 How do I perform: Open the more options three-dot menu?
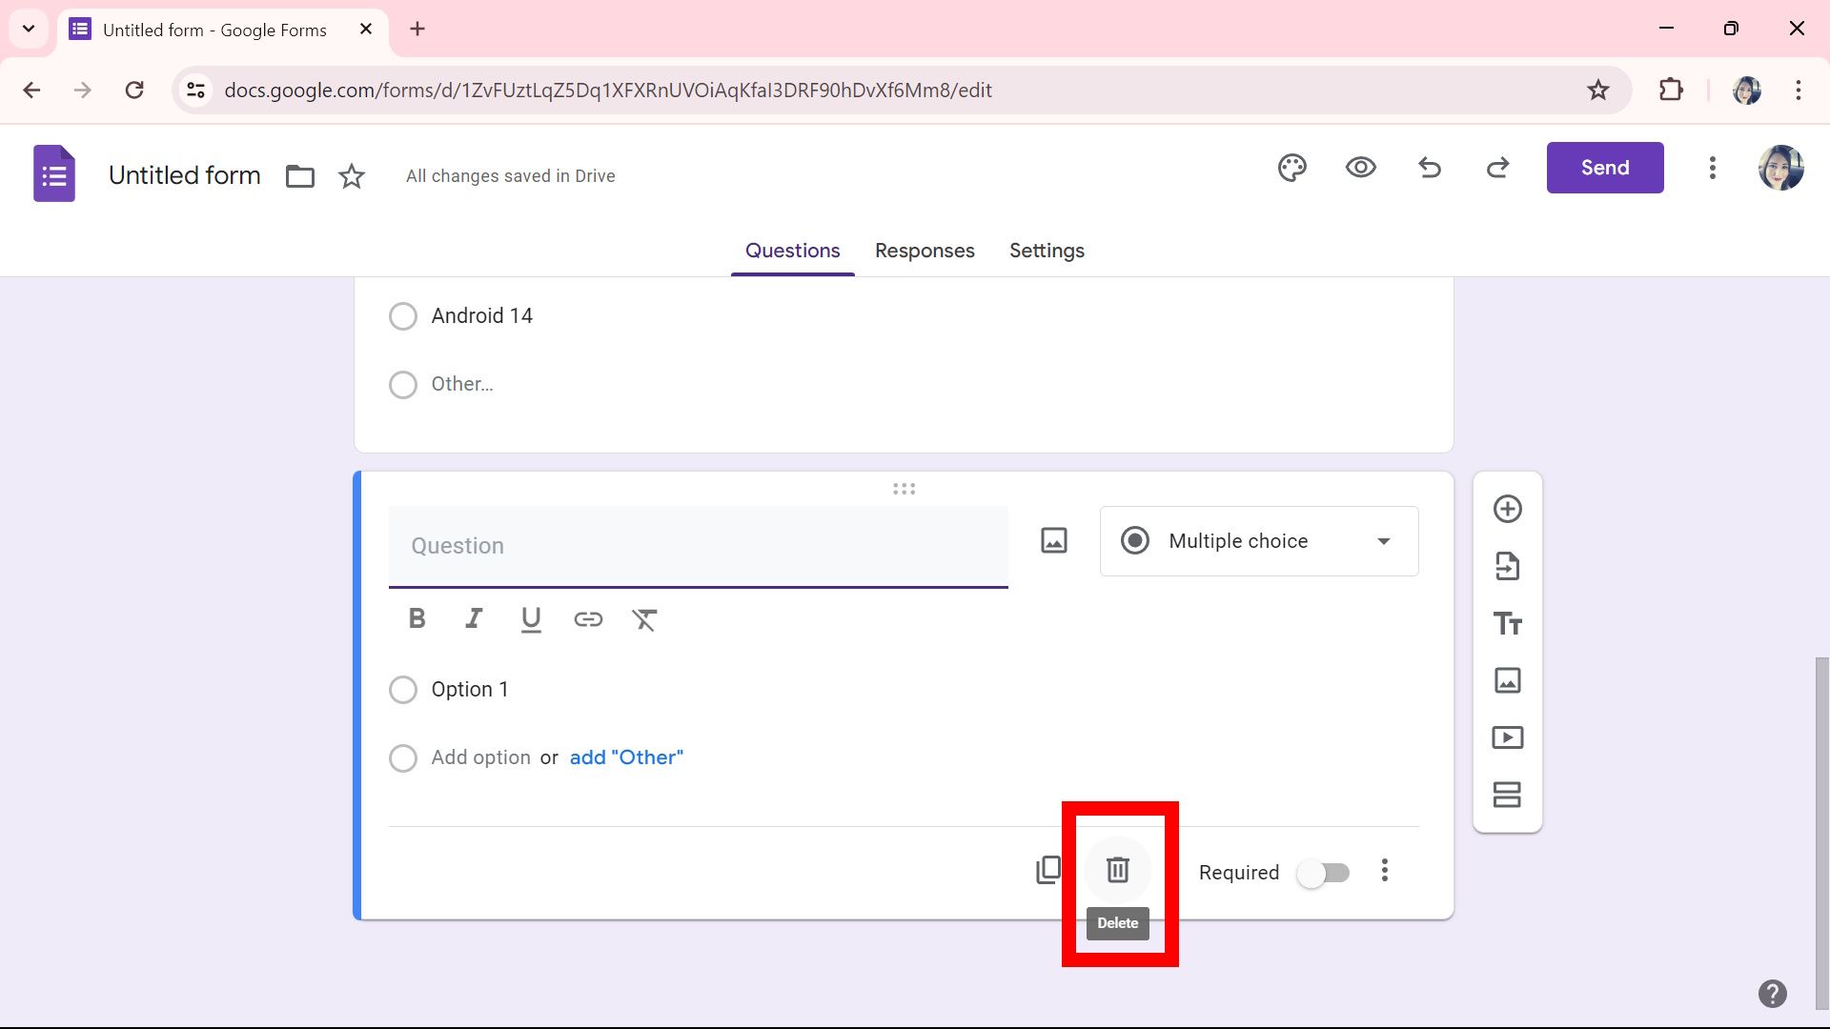(1385, 870)
